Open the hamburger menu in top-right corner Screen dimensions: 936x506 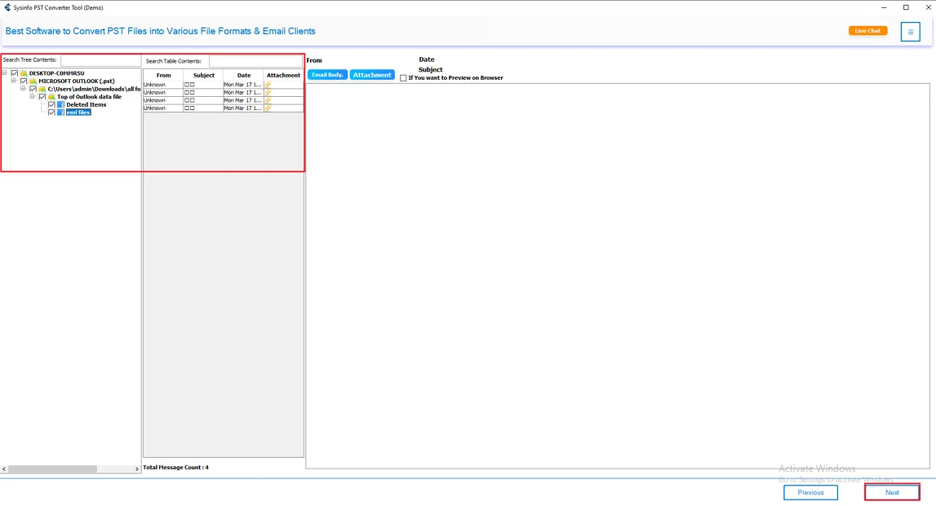coord(912,31)
